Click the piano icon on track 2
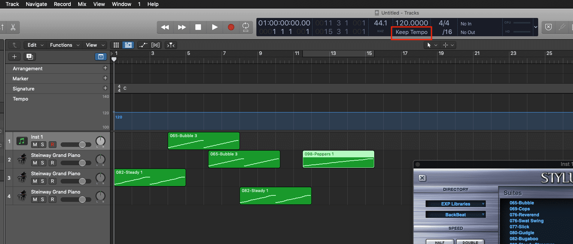Viewport: 573px width, 244px height. click(x=22, y=160)
